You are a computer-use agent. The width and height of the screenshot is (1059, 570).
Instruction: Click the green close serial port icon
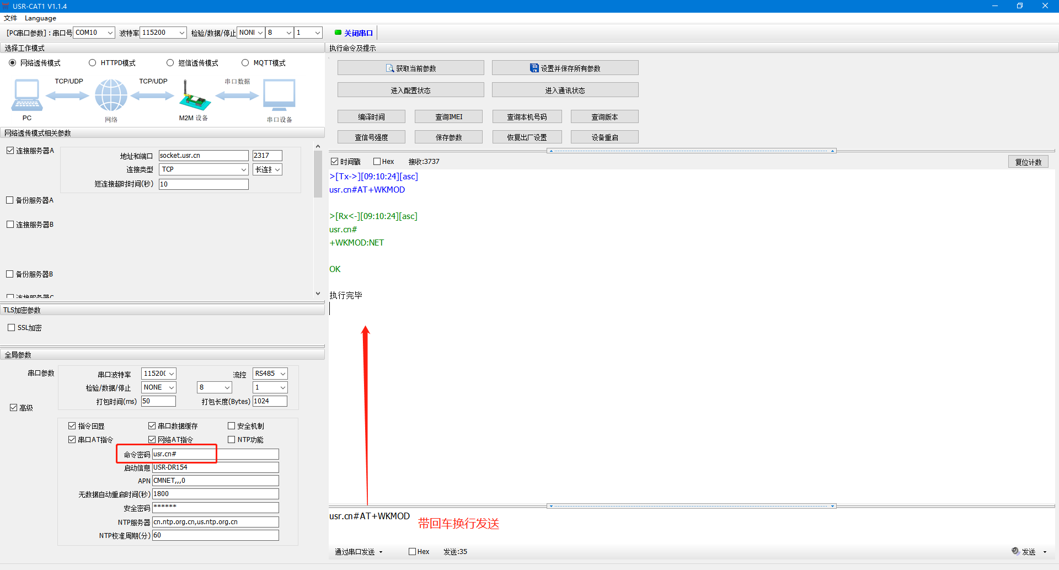click(338, 33)
